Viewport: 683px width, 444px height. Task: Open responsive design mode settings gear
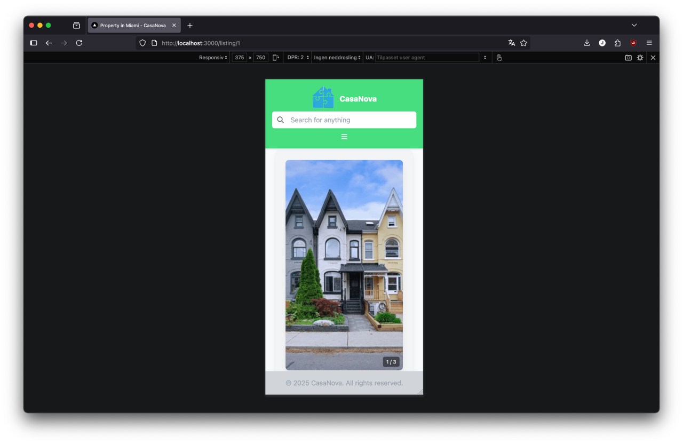[x=640, y=58]
